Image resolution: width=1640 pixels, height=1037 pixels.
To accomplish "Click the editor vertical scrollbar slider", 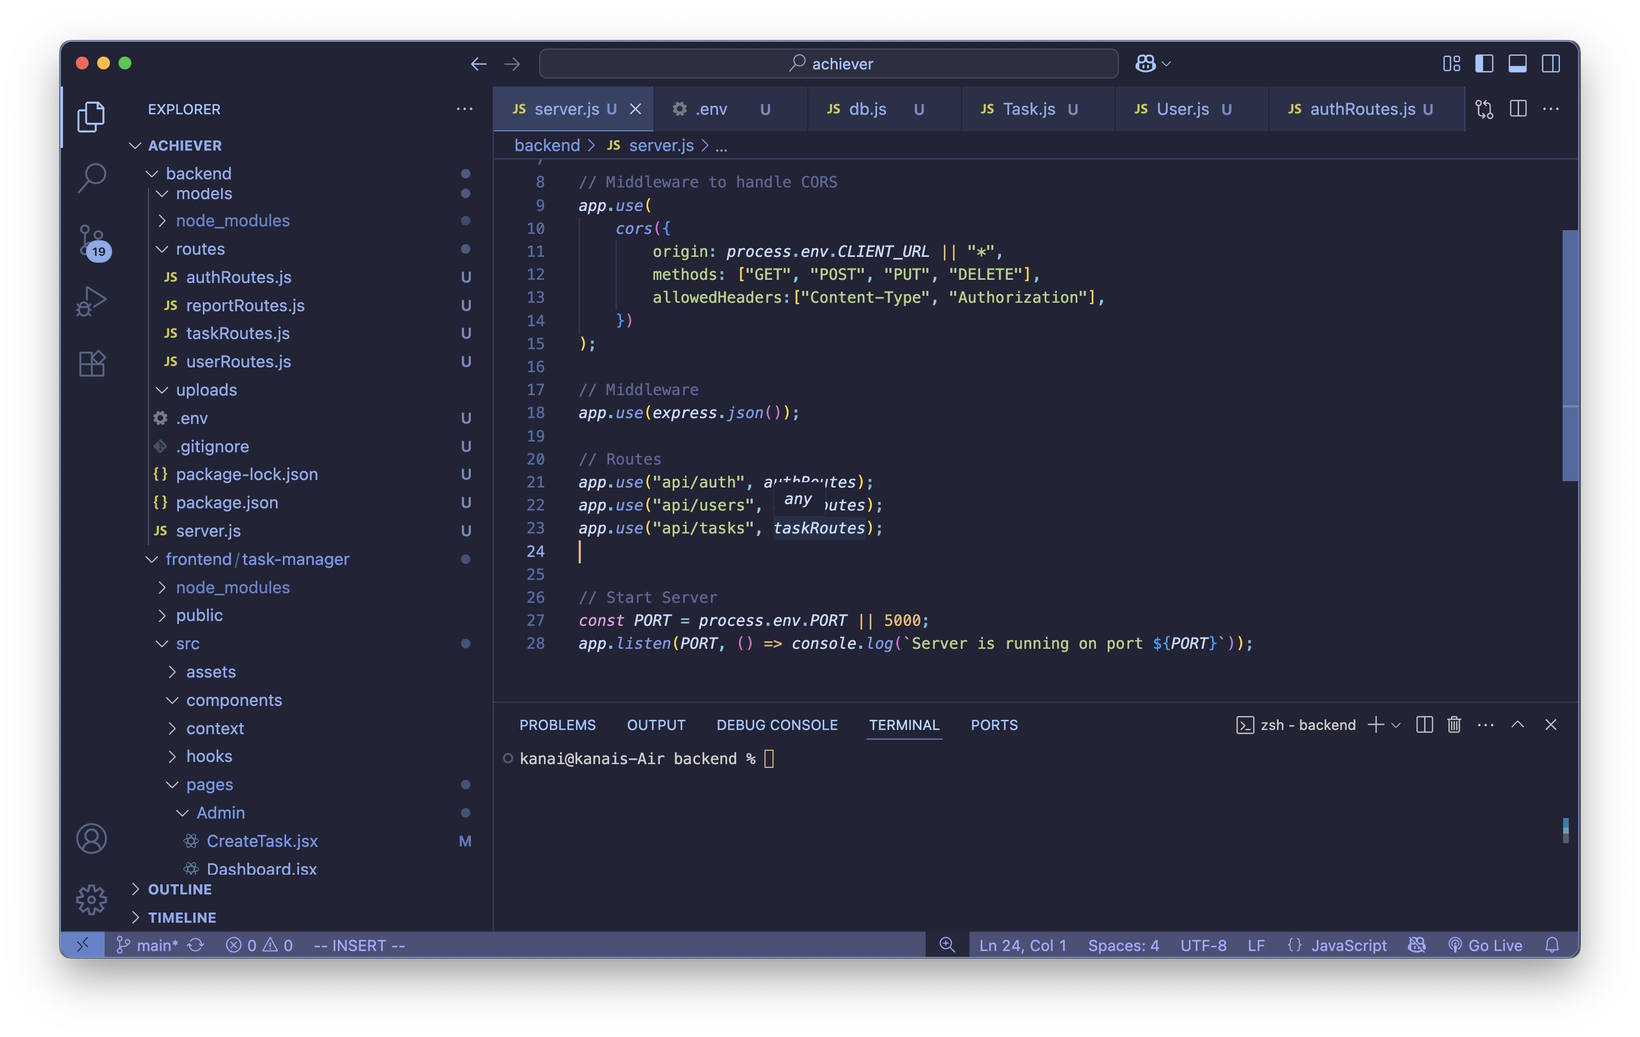I will point(1570,354).
